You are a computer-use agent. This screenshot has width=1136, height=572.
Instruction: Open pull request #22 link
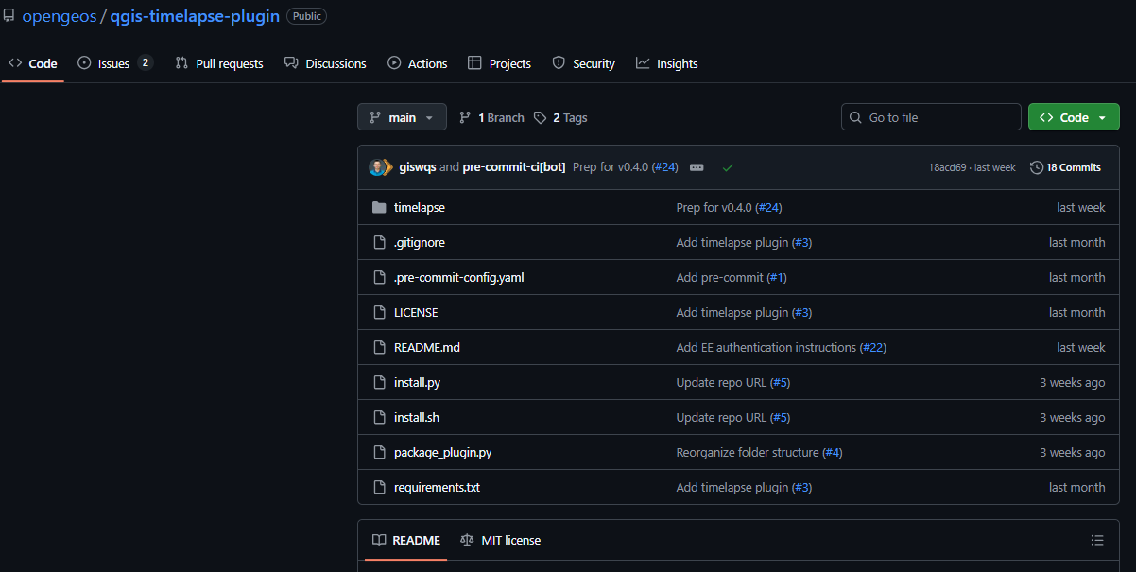872,347
